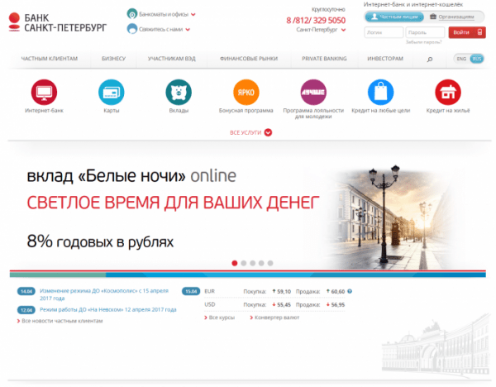Click the search magnifier icon
Viewport: 496px width, 387px height.
(x=430, y=60)
